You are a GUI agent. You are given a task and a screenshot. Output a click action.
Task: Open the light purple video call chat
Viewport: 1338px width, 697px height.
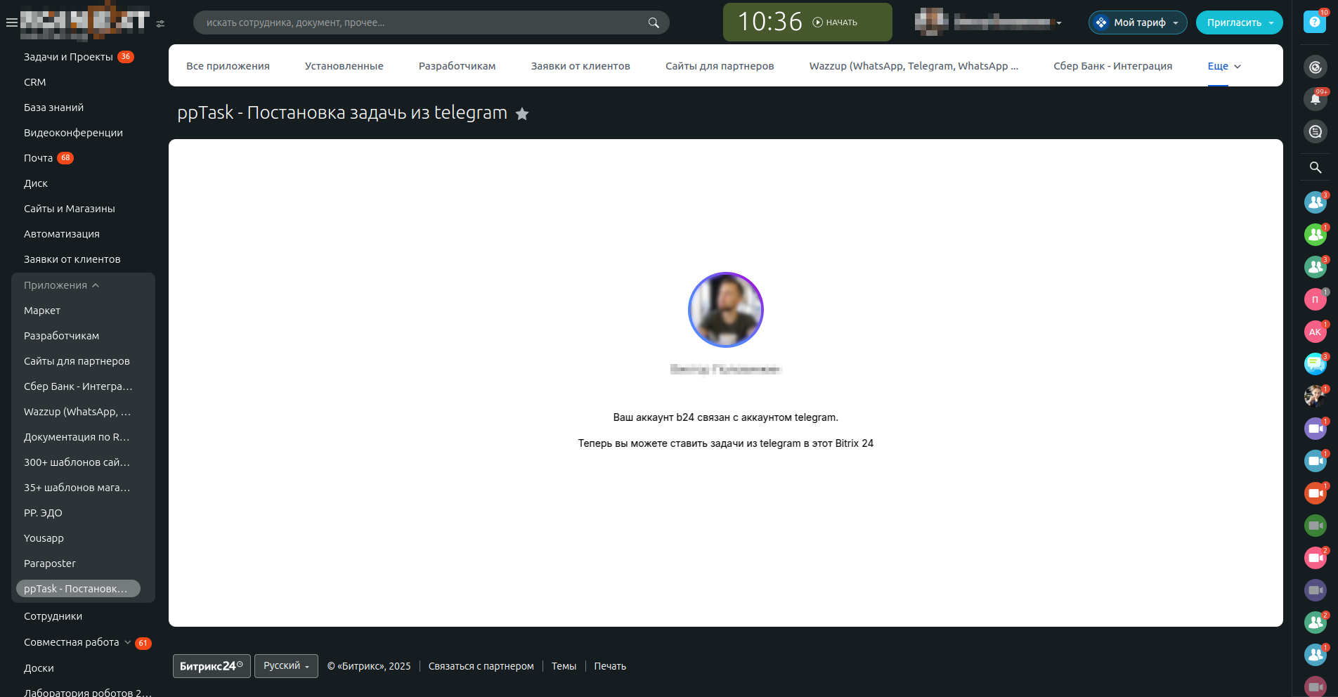pos(1316,429)
